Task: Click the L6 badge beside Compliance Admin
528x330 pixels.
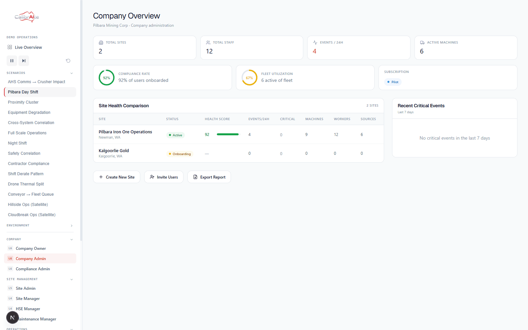Action: (10, 269)
